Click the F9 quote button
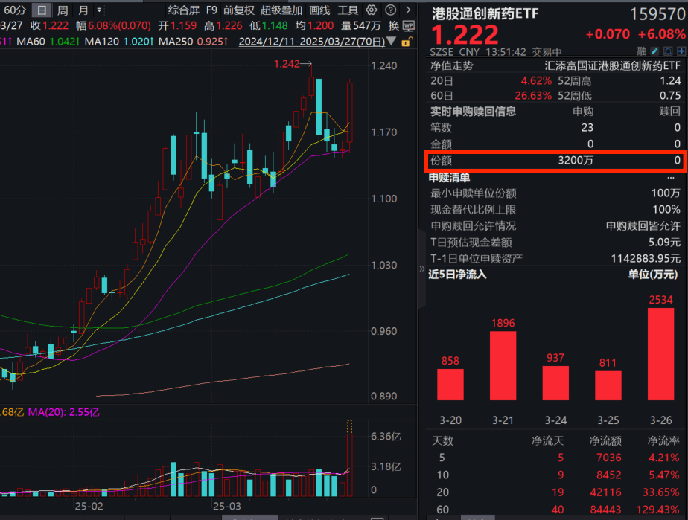 [x=211, y=10]
